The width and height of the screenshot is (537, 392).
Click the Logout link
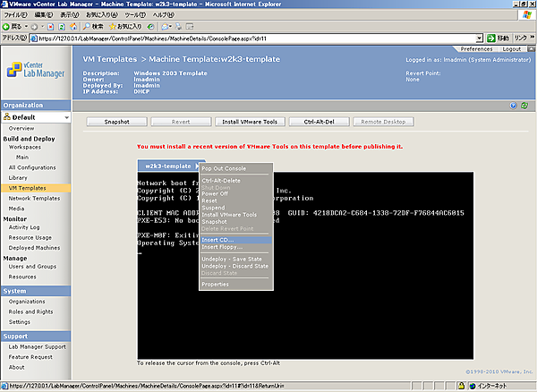[x=511, y=49]
